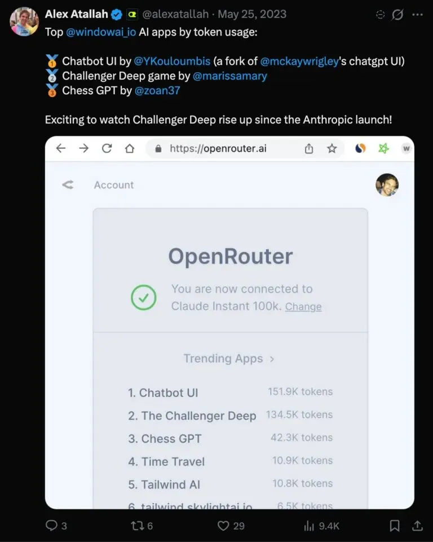
Task: View post analytics bar chart icon
Action: pyautogui.click(x=309, y=526)
